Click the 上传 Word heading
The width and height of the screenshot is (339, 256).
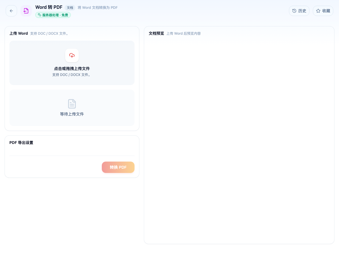[18, 33]
